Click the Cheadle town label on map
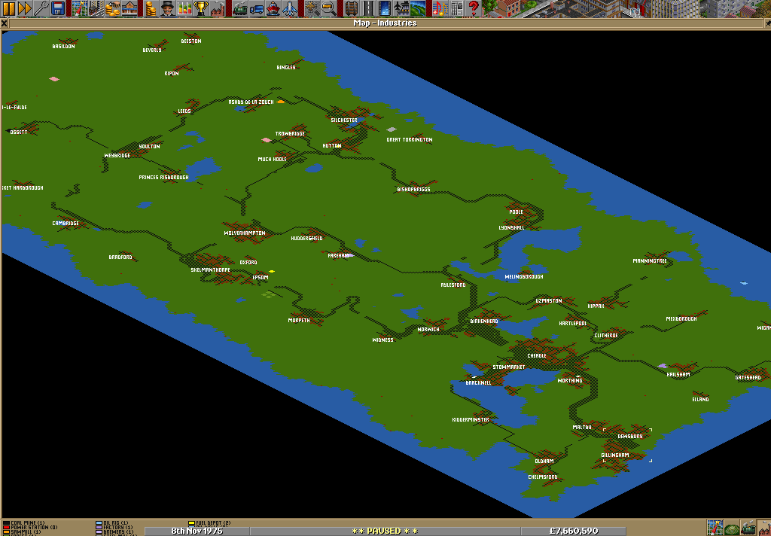The height and width of the screenshot is (536, 771). click(536, 355)
